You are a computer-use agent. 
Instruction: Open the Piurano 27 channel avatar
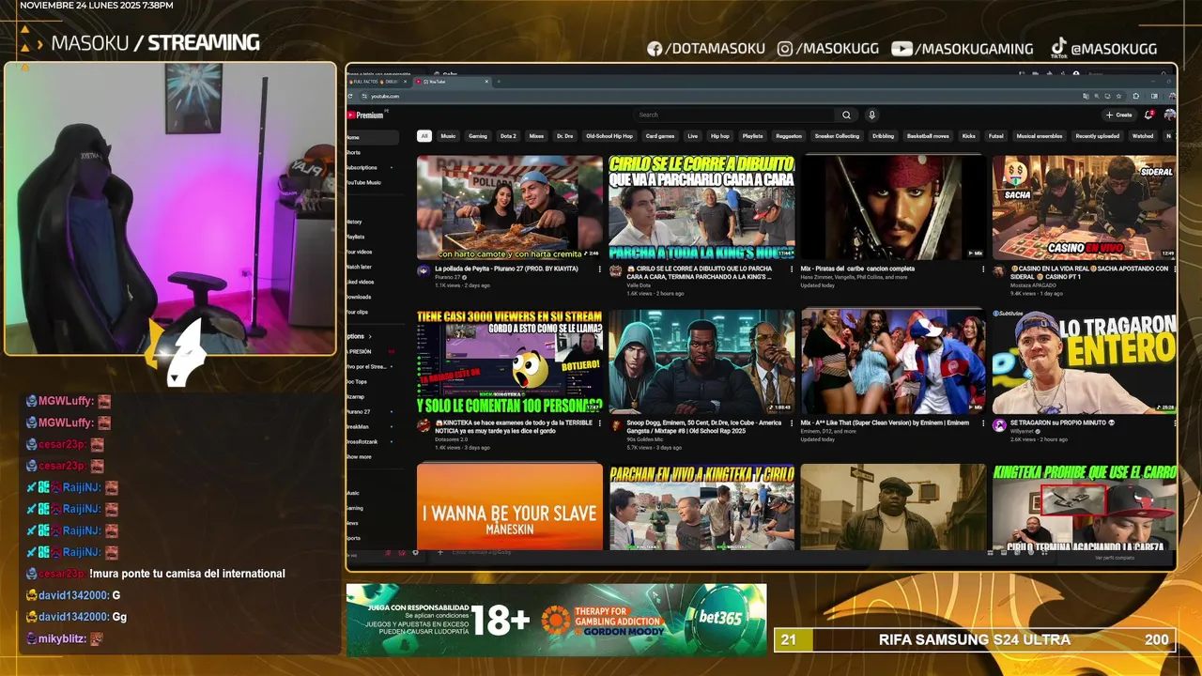(424, 270)
